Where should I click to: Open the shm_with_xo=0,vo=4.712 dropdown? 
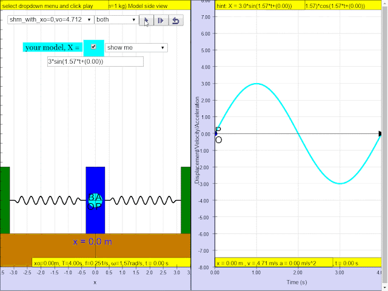(51, 19)
